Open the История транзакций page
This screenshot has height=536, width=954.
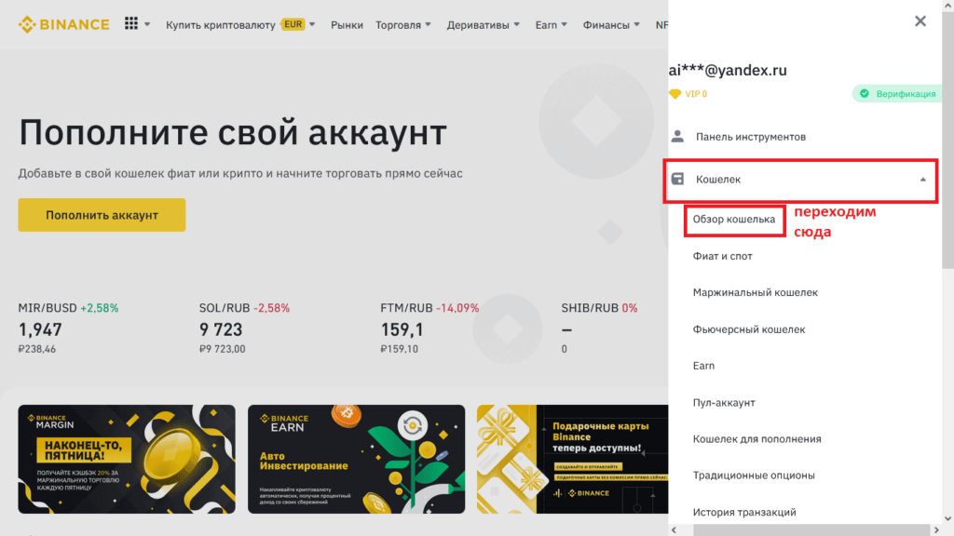point(744,512)
